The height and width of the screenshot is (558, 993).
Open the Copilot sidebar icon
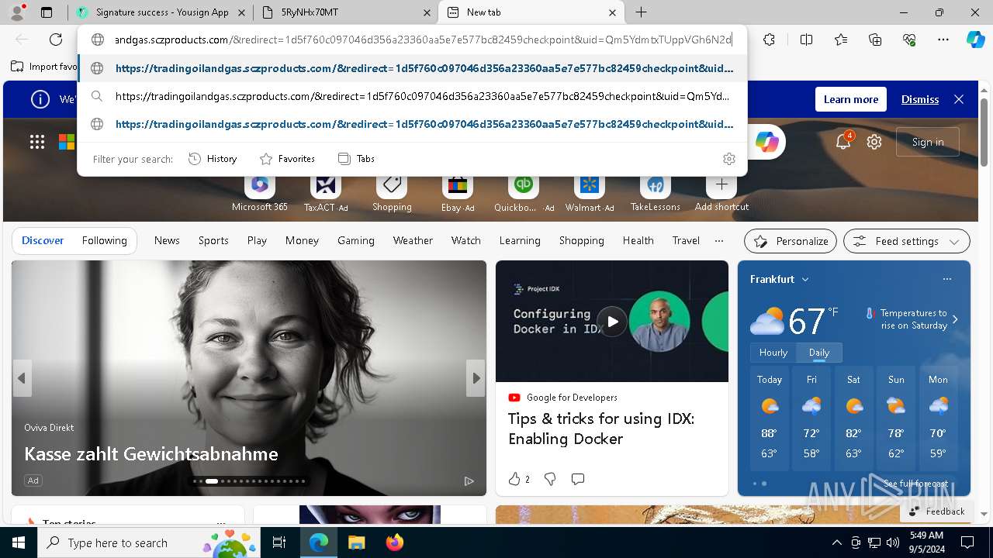975,40
